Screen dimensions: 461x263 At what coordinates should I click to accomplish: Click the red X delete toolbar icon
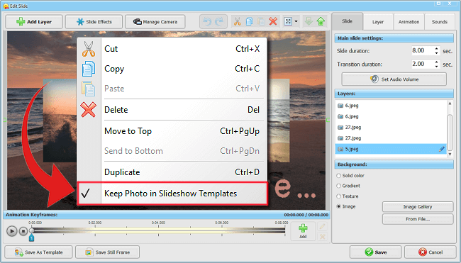point(273,21)
